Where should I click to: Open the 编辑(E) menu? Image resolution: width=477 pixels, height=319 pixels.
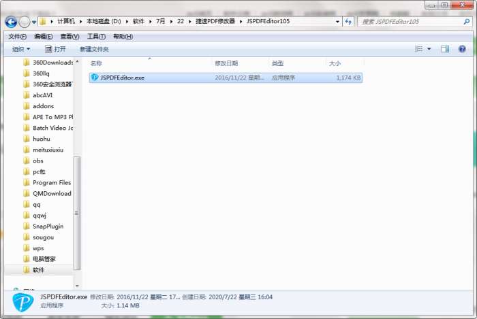pos(43,37)
